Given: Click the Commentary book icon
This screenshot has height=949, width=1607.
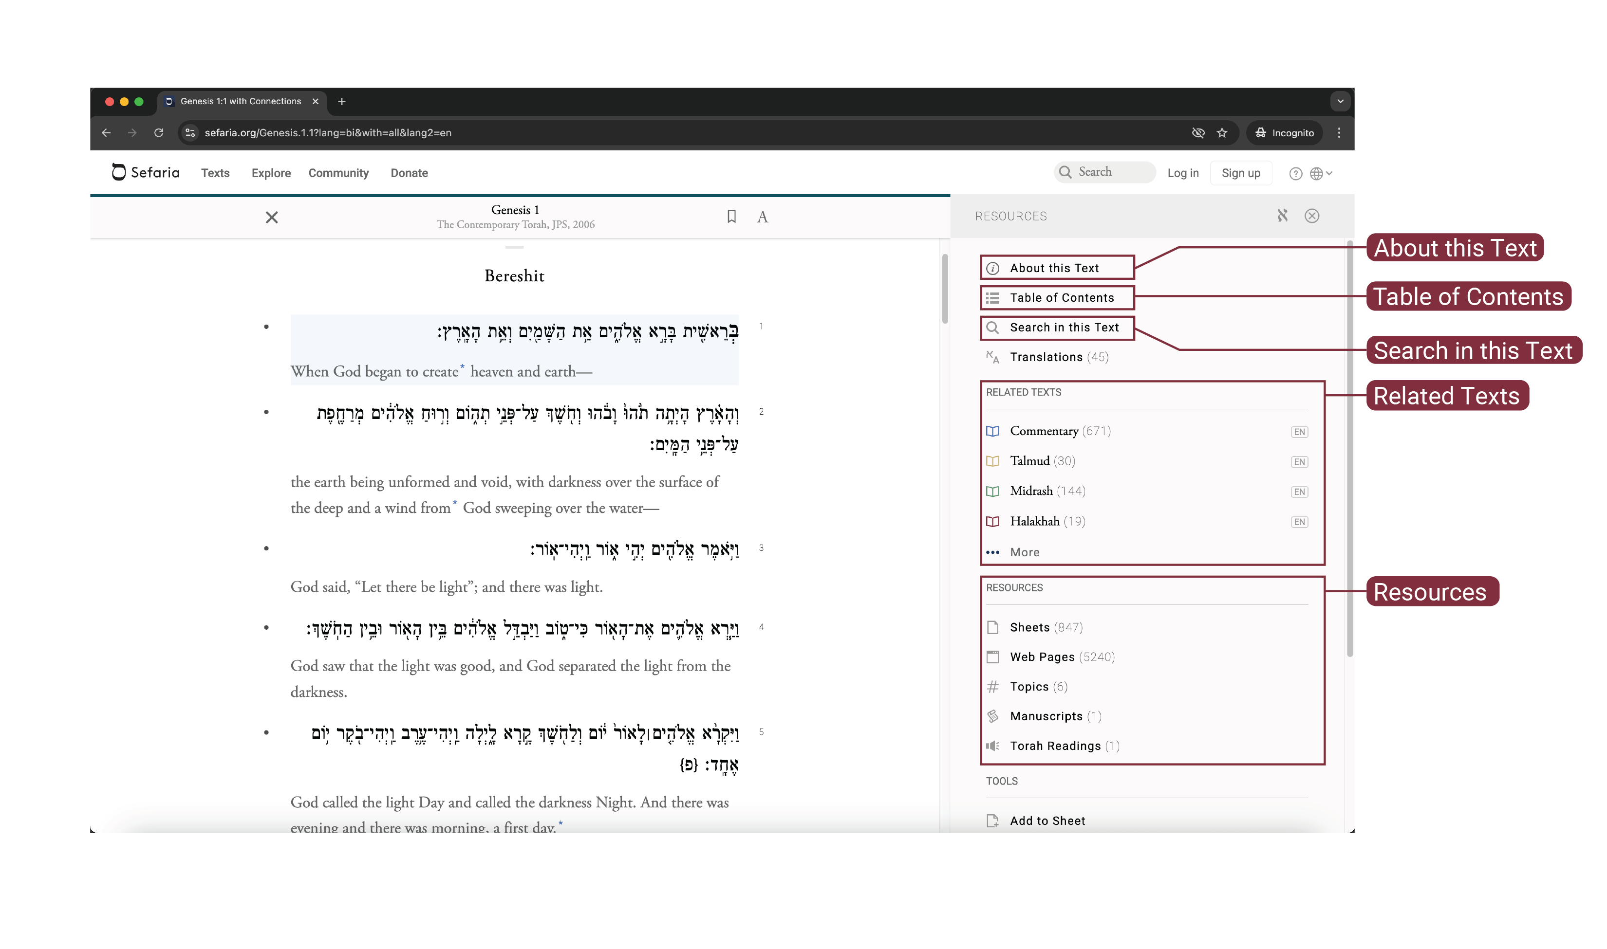Looking at the screenshot, I should click(992, 431).
